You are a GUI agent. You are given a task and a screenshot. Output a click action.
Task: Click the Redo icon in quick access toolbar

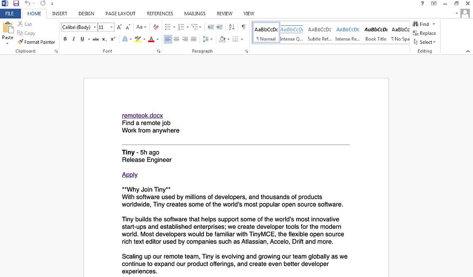point(43,3)
